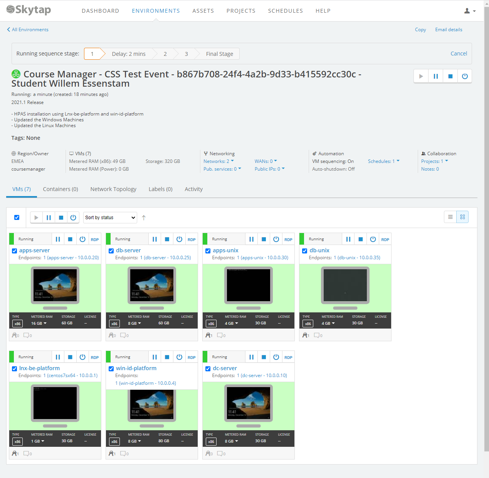489x478 pixels.
Task: Expand the Networks: 2 dropdown
Action: tap(218, 161)
